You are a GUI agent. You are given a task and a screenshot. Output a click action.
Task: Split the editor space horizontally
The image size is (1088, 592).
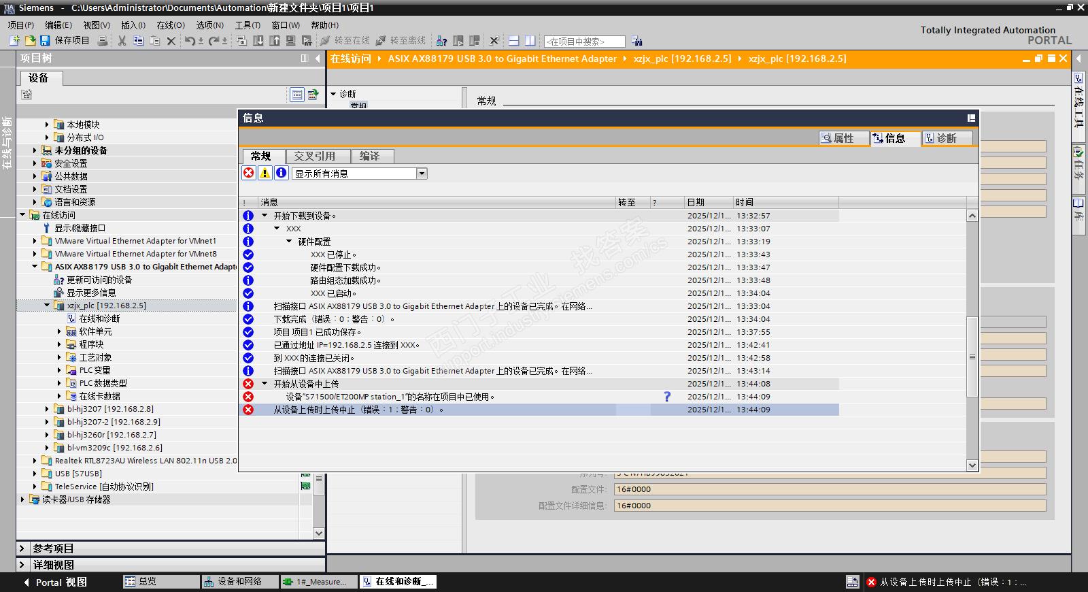pos(514,41)
